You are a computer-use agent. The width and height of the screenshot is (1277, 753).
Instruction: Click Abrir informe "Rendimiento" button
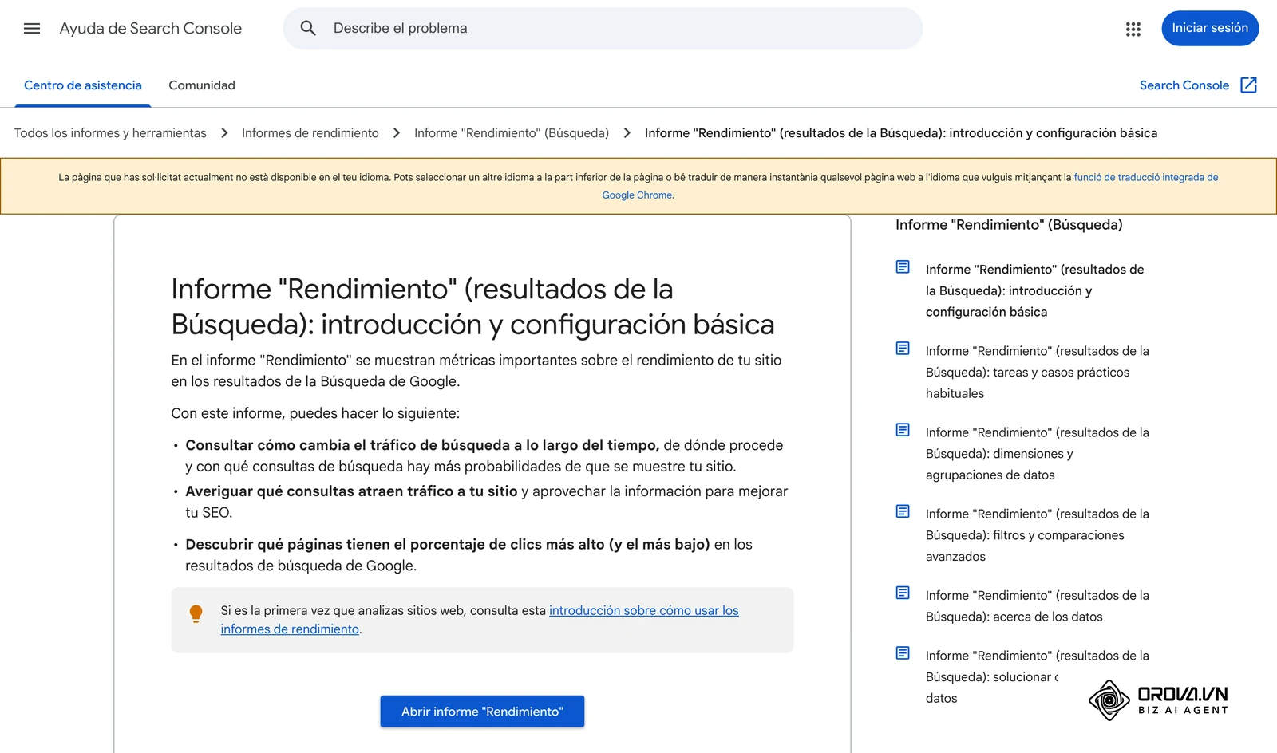click(x=482, y=712)
